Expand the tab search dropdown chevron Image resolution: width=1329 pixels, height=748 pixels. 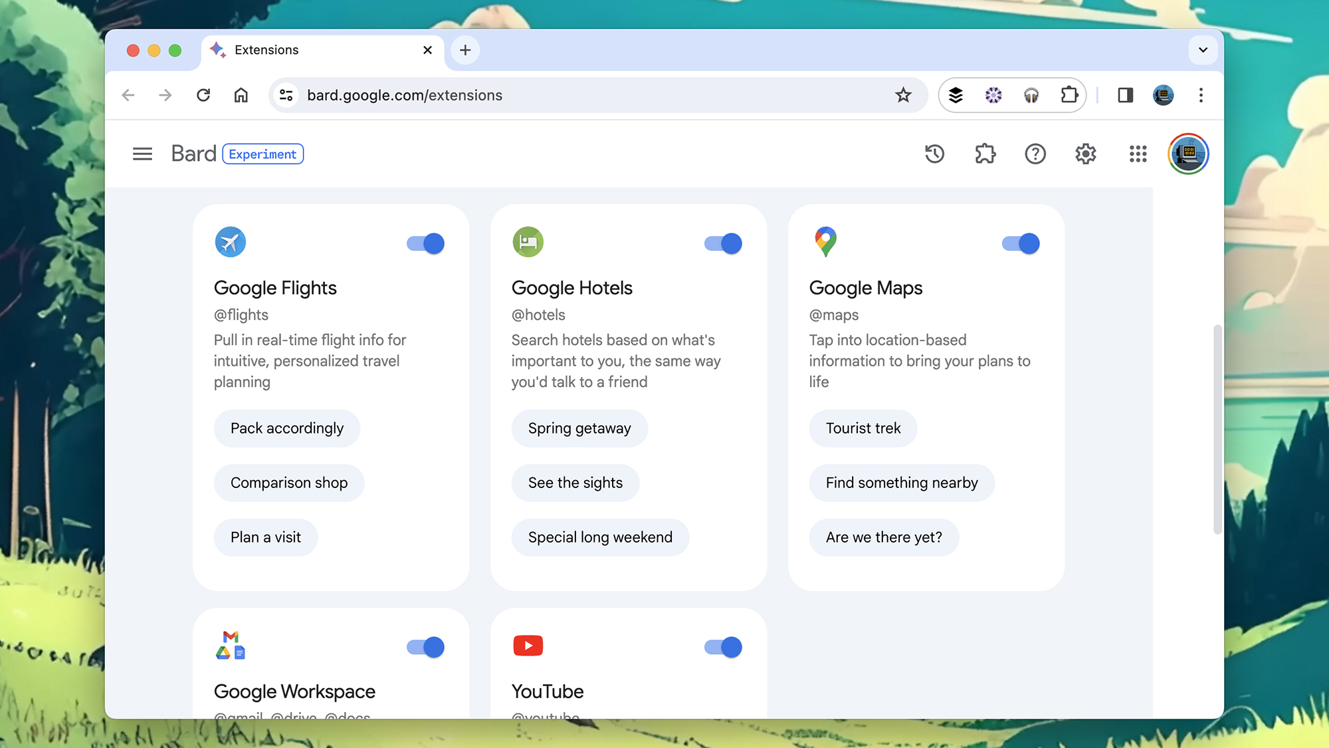pyautogui.click(x=1203, y=50)
